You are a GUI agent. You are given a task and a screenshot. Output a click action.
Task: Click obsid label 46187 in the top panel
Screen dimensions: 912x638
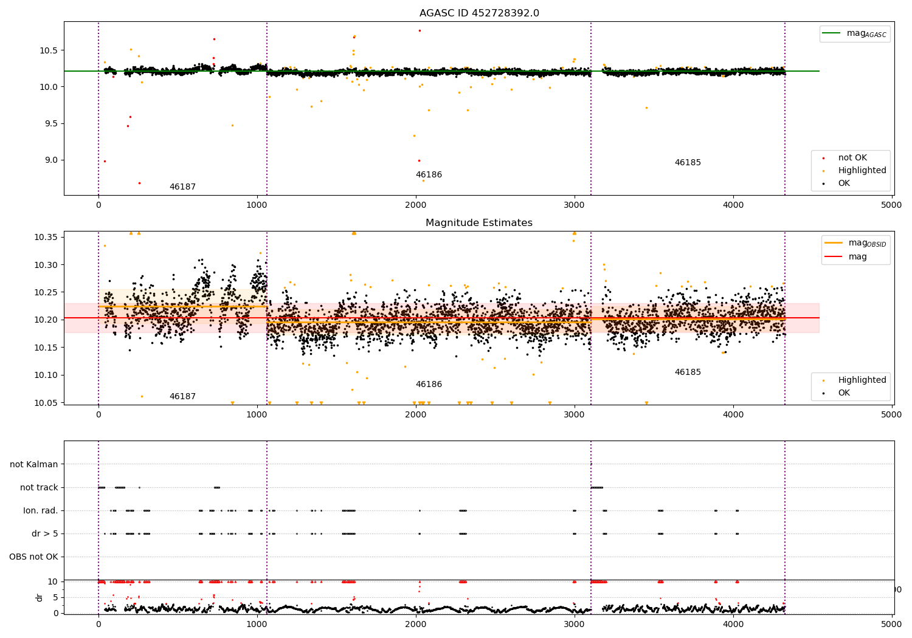[x=182, y=187]
